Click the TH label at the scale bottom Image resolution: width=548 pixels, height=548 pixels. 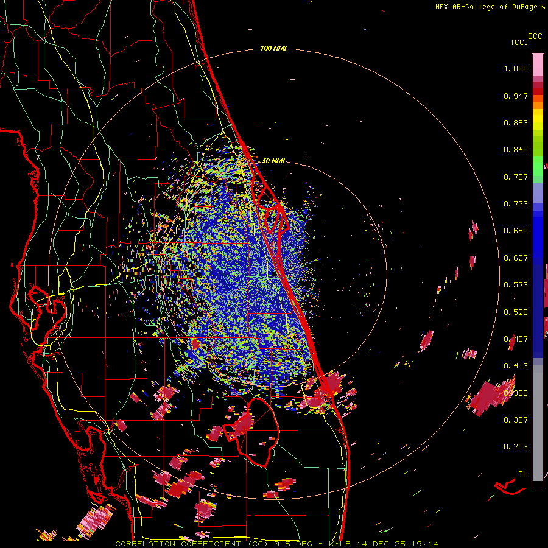(523, 474)
